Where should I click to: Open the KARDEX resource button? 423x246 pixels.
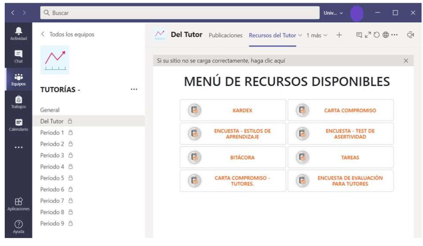pyautogui.click(x=233, y=110)
